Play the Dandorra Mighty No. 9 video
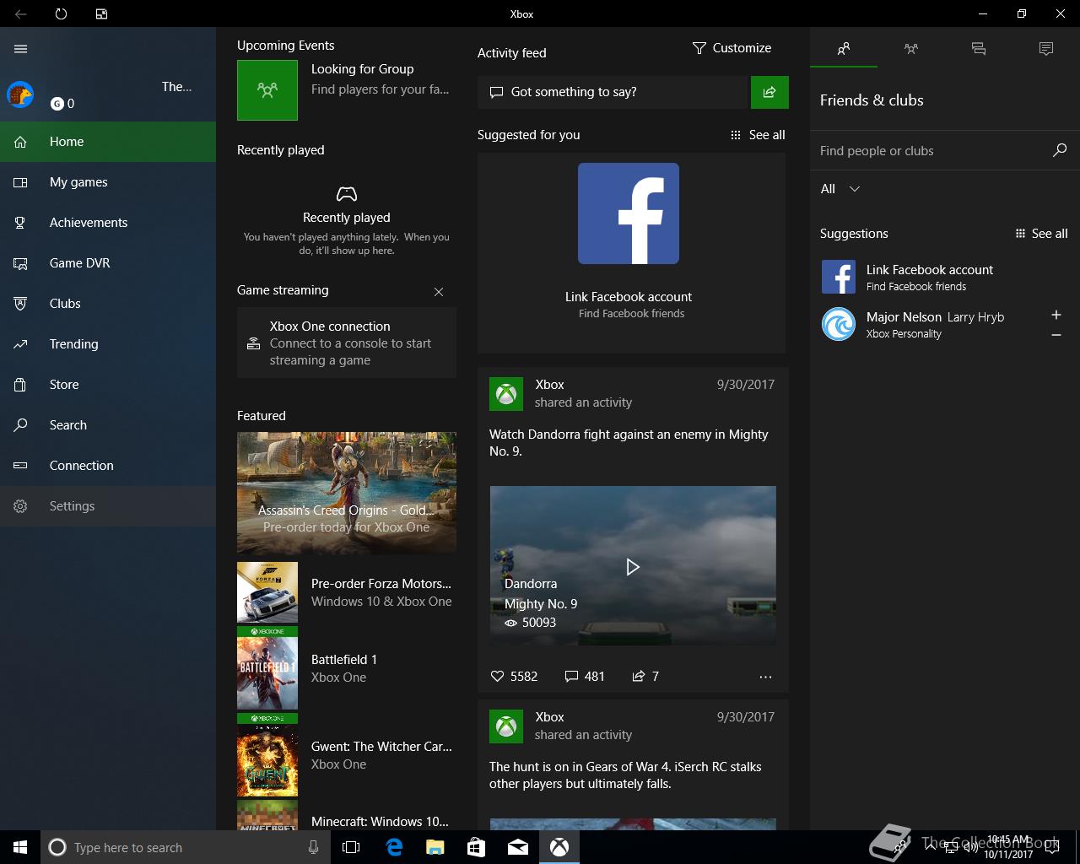The height and width of the screenshot is (864, 1080). coord(633,566)
